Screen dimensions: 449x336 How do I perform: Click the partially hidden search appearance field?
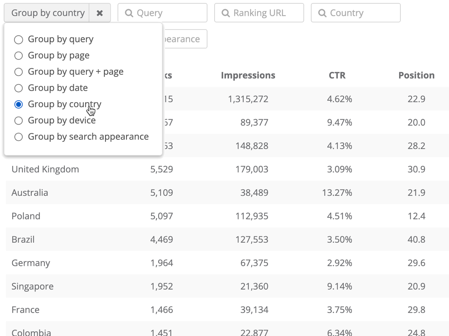[x=185, y=39]
